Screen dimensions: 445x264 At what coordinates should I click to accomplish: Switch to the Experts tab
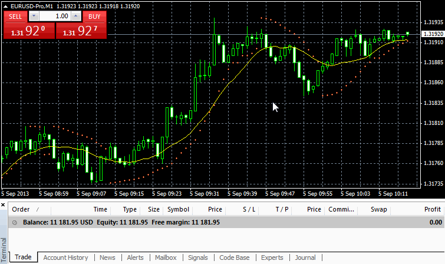click(272, 258)
